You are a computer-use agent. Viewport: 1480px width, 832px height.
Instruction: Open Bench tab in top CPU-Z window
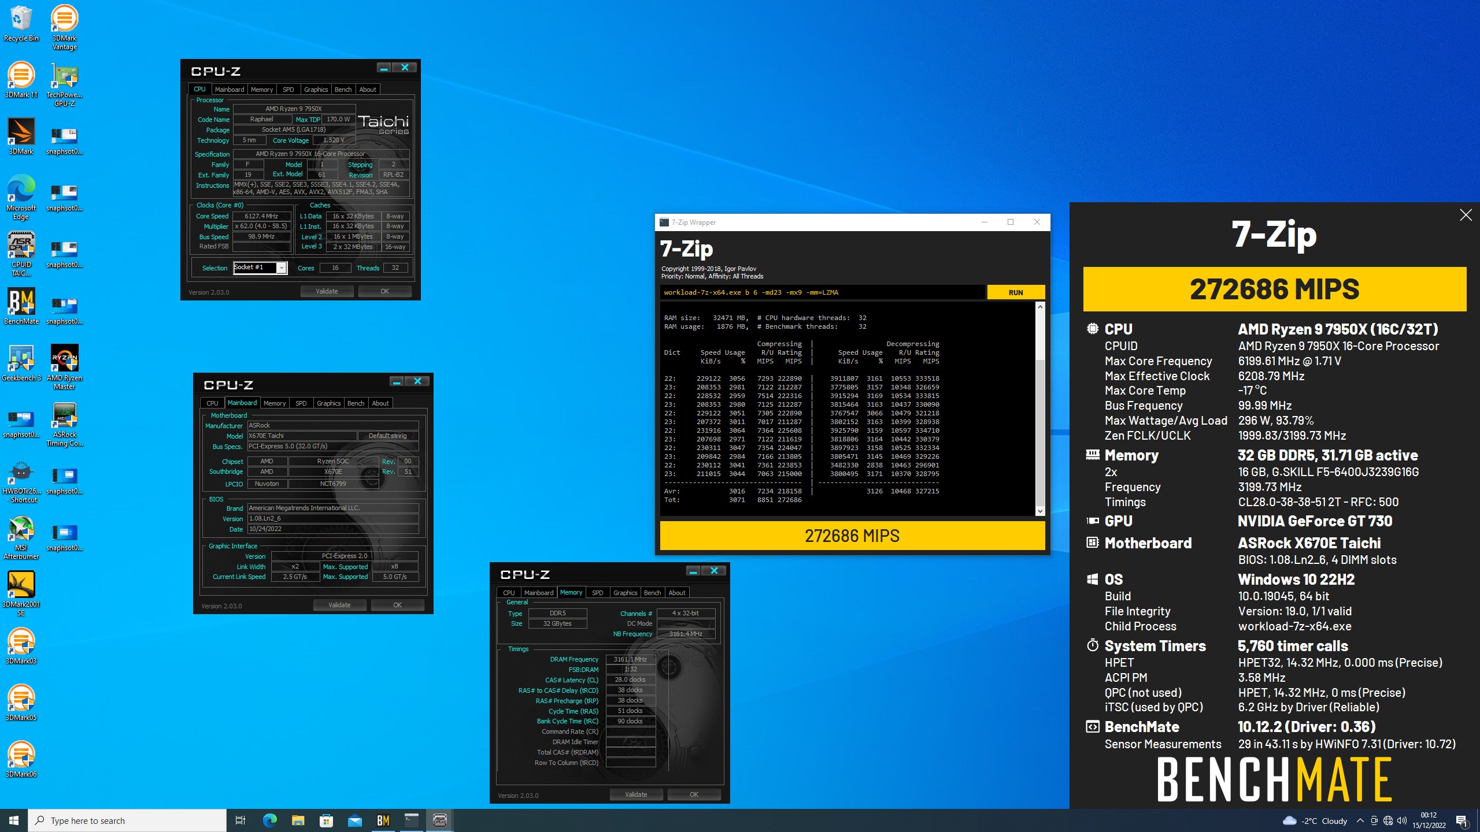[x=343, y=90]
